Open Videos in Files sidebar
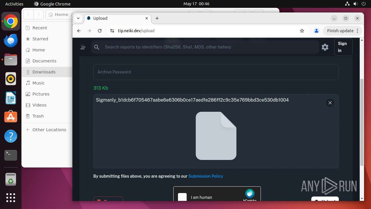Viewport: 371px width, 209px height. [47, 105]
